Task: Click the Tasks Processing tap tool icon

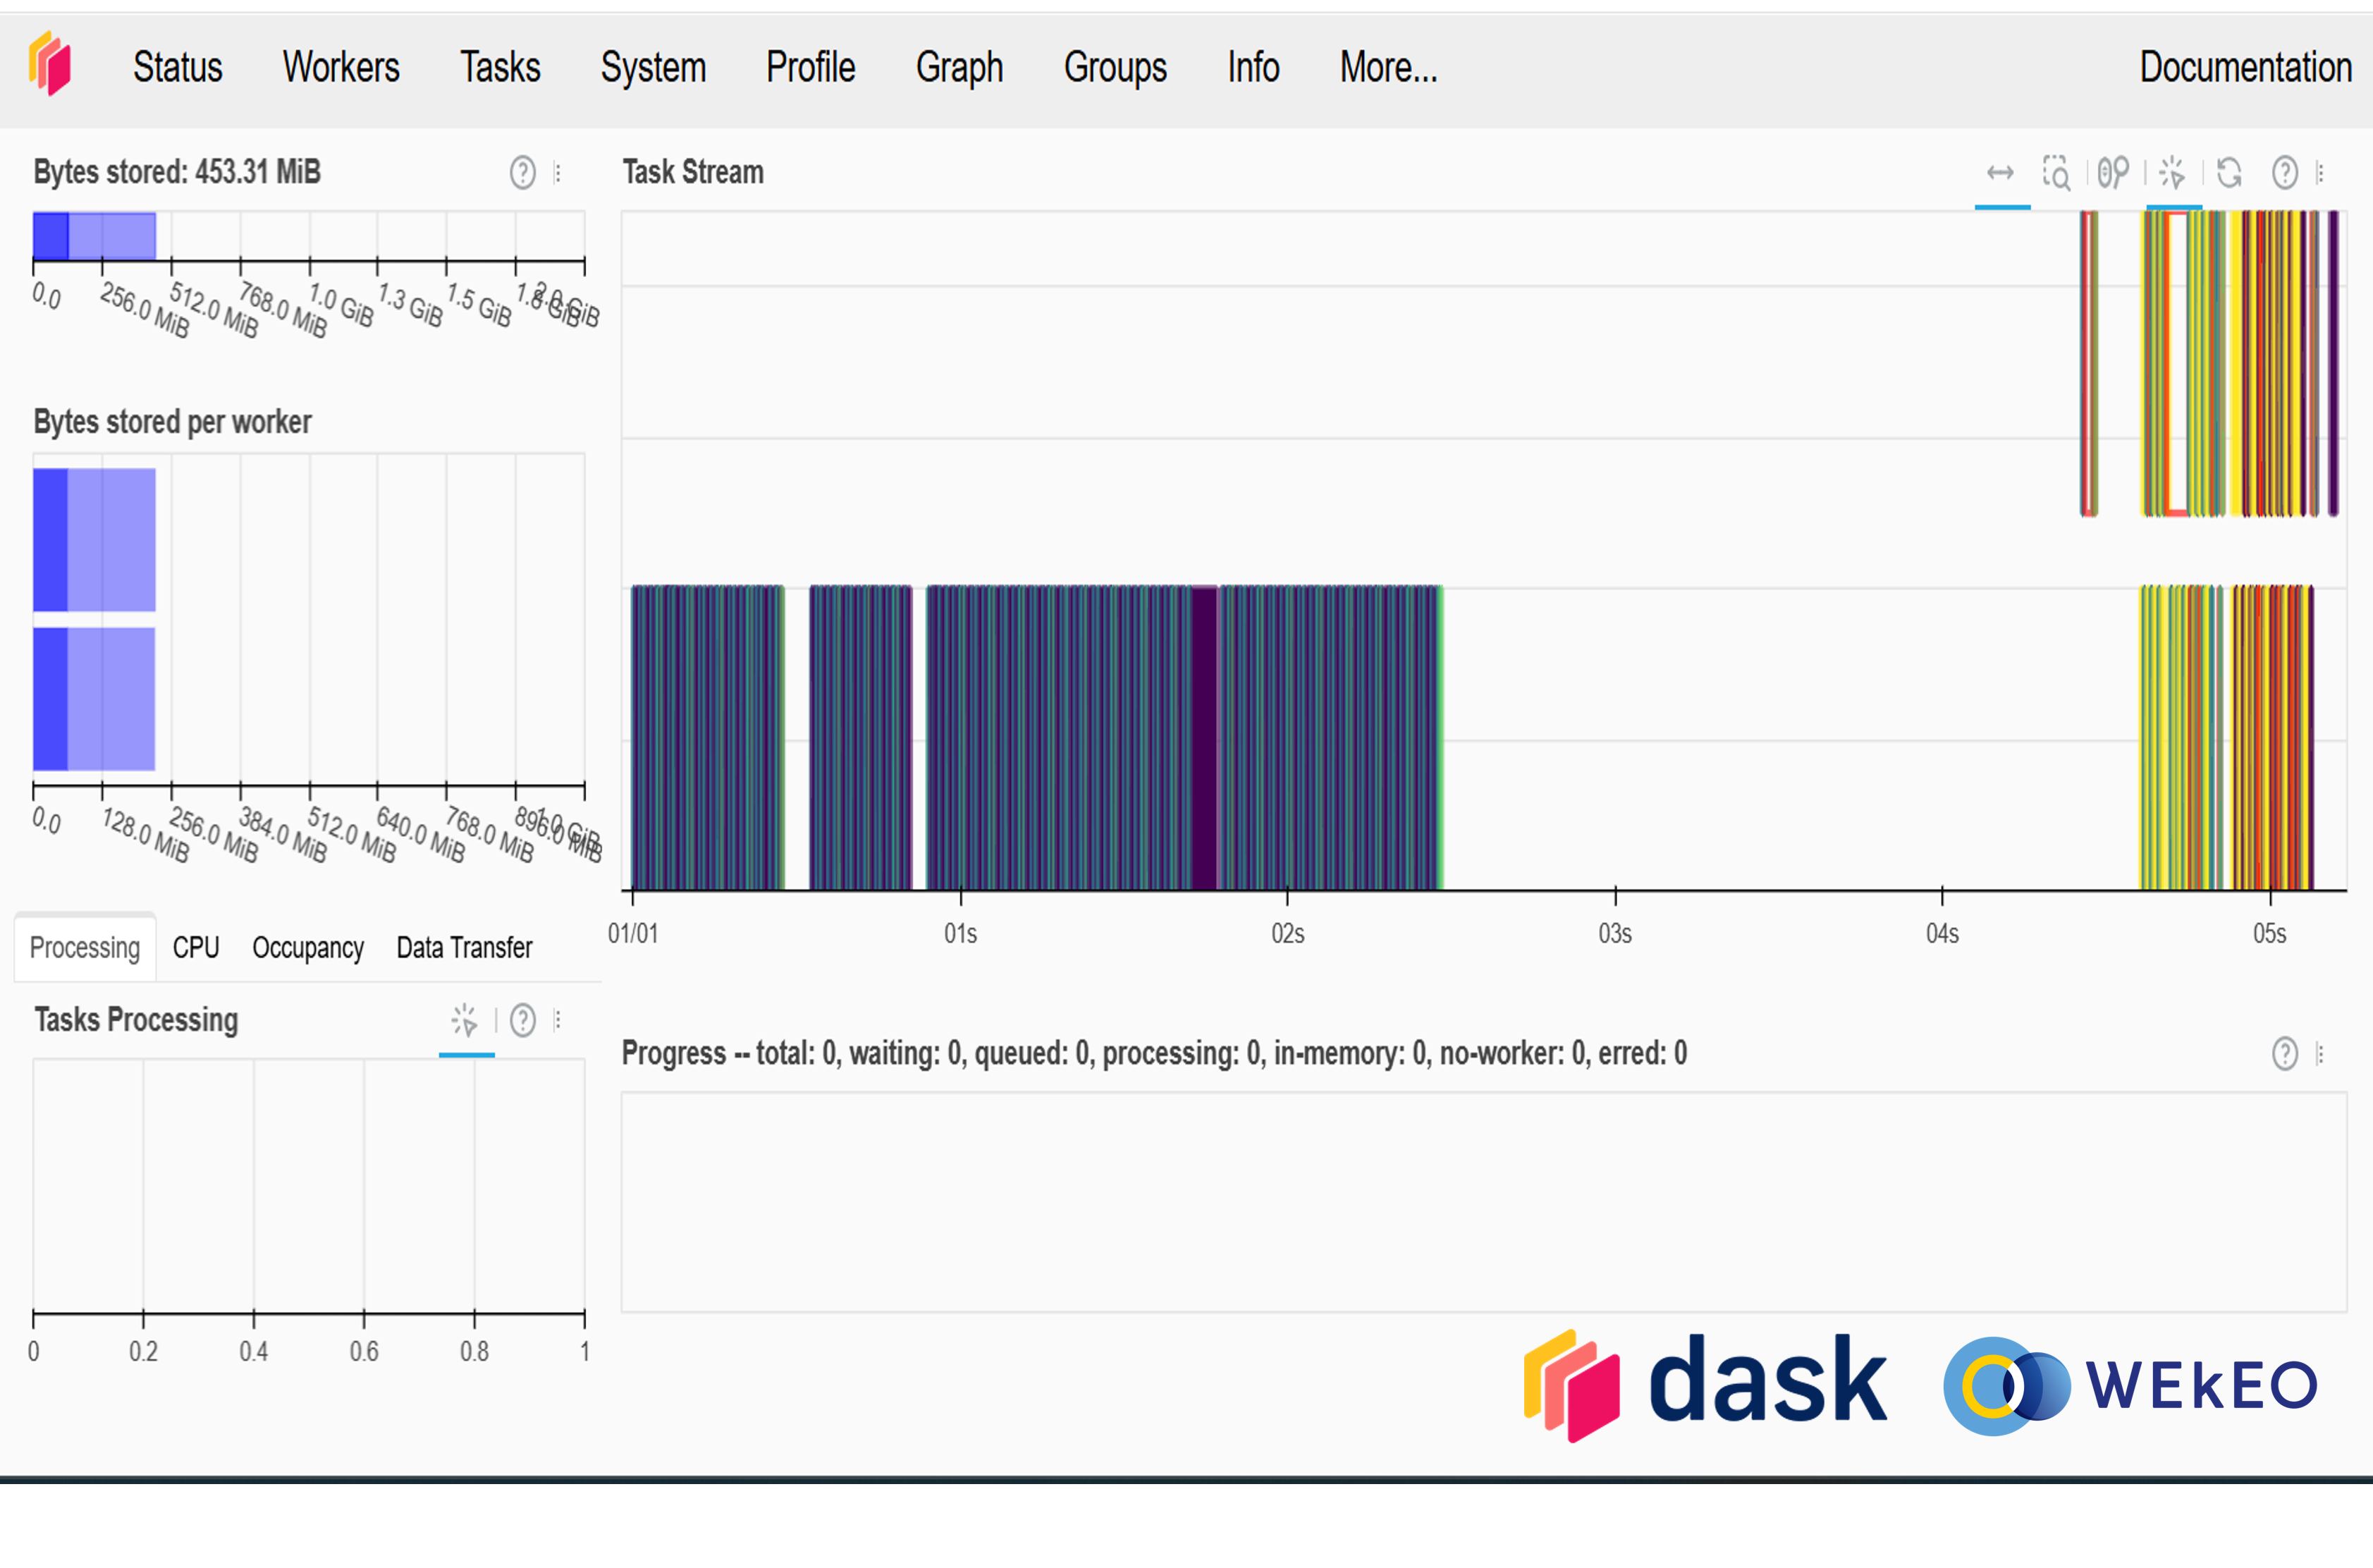Action: [x=465, y=1020]
